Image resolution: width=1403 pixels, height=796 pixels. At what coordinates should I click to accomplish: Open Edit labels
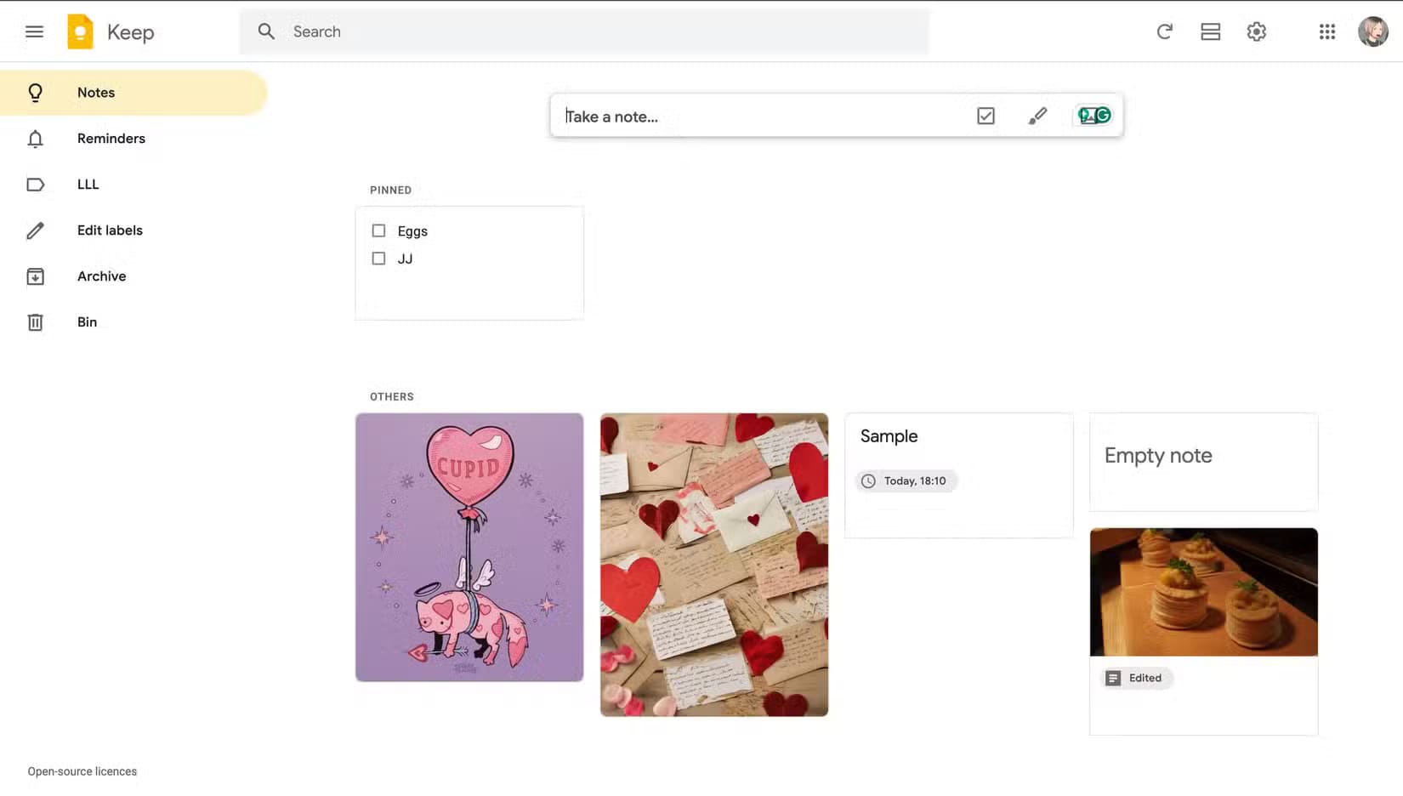133,230
